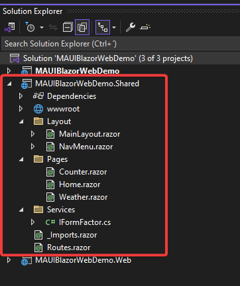Image resolution: width=240 pixels, height=286 pixels.
Task: Collapse the Pages folder
Action: (x=21, y=159)
